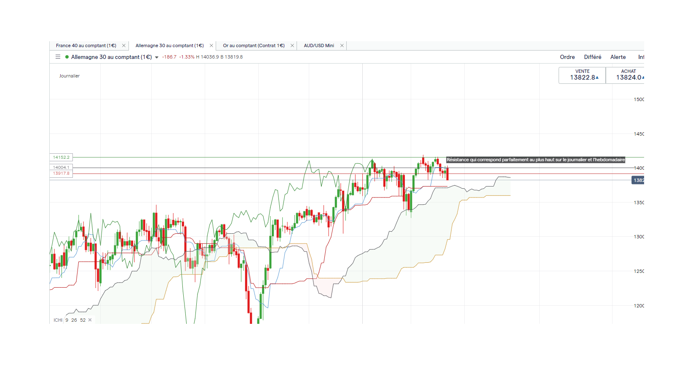Change the Journalier timeframe label

click(70, 76)
